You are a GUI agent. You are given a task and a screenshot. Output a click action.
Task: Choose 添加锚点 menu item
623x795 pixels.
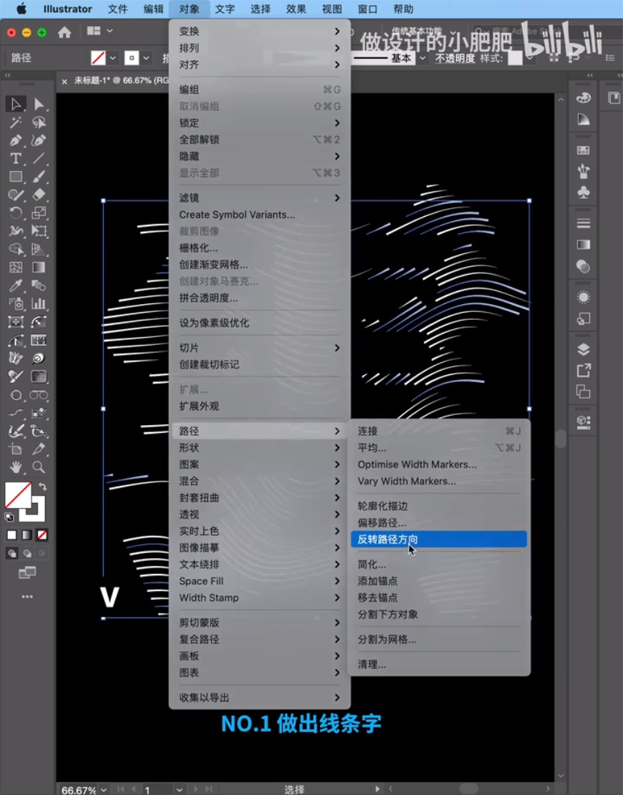pos(439,581)
